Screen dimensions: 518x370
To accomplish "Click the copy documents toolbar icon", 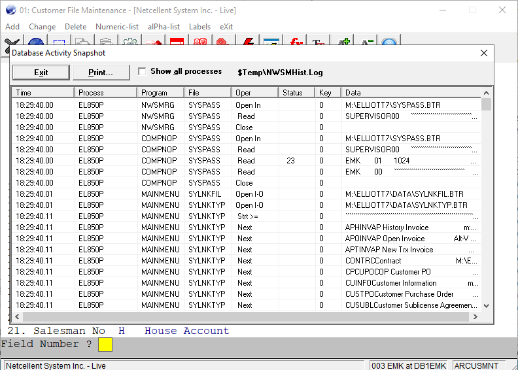I will [x=82, y=41].
